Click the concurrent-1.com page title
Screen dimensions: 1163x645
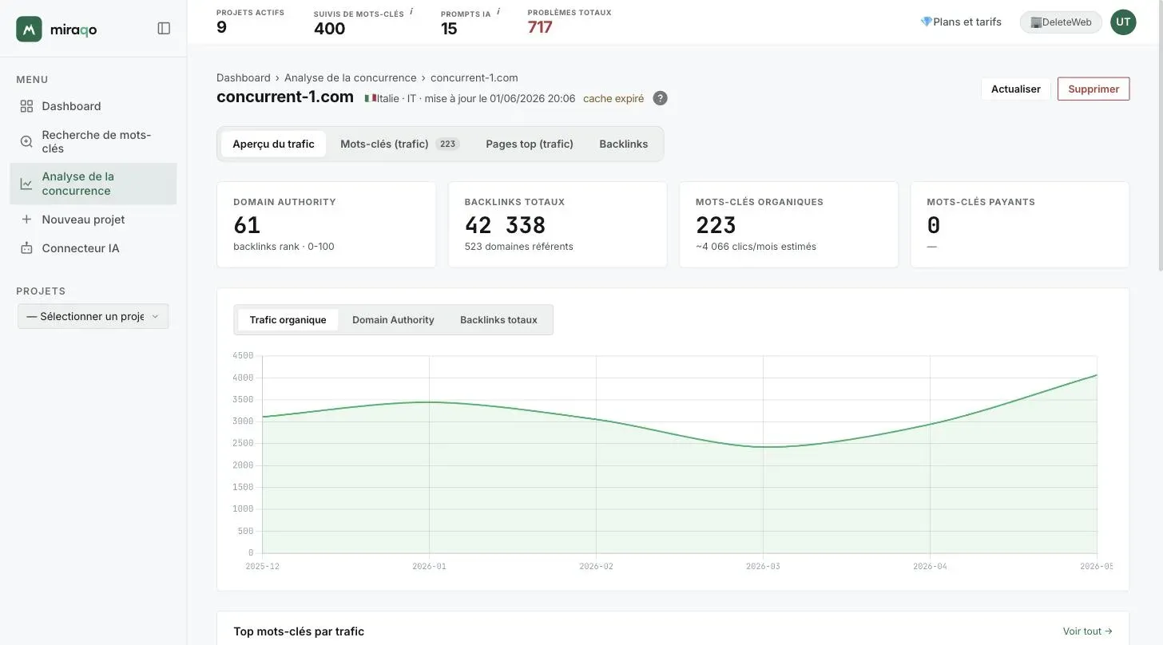click(285, 97)
